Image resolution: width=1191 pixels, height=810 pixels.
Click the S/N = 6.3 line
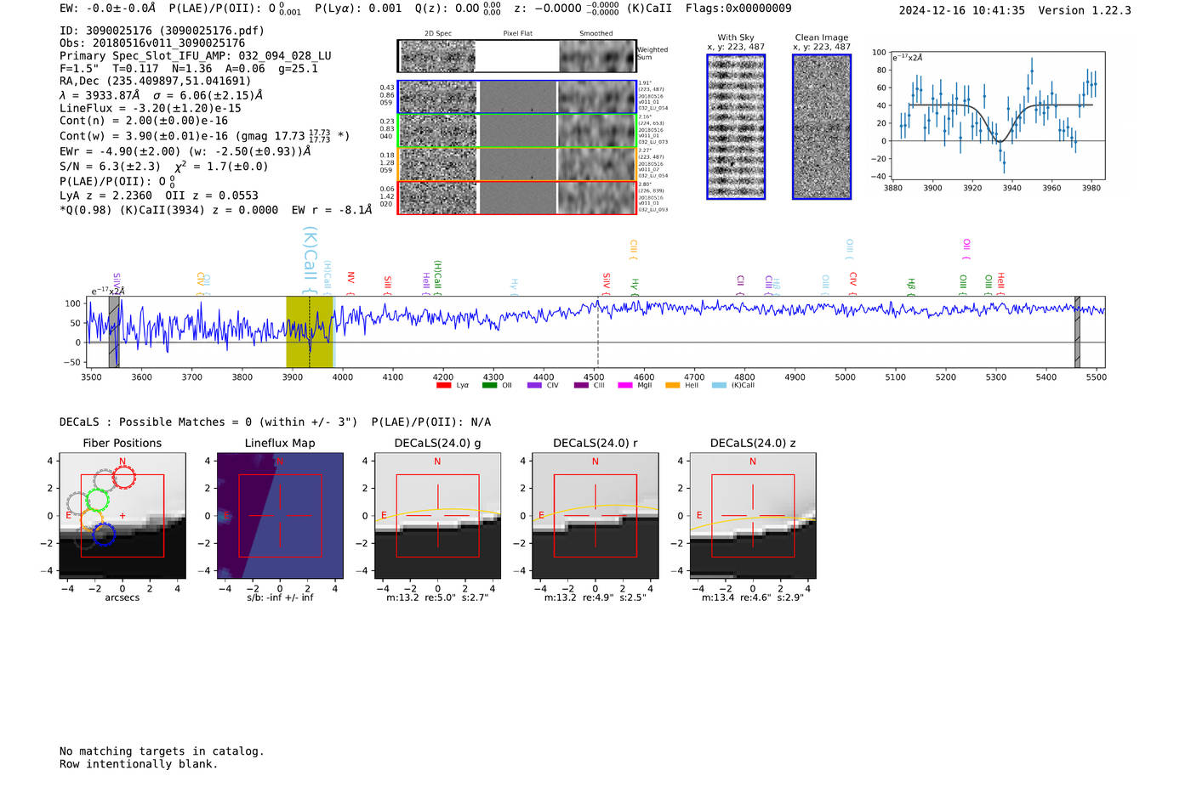(x=164, y=167)
